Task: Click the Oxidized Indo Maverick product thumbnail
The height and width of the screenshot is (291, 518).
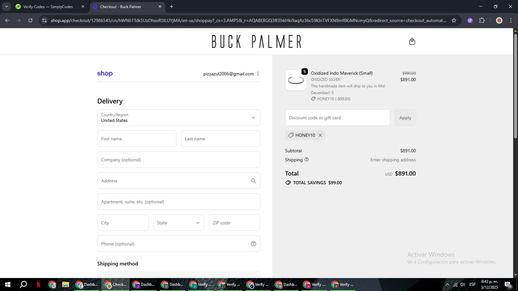Action: (296, 80)
